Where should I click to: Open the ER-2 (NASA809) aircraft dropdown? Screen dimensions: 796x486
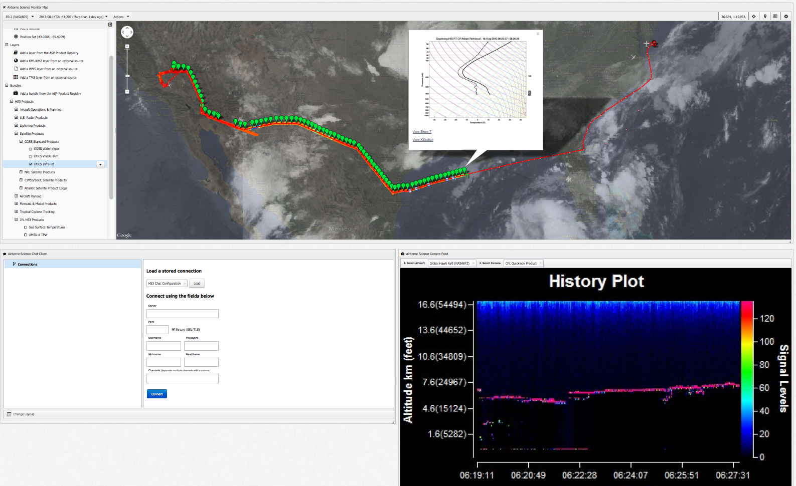tap(20, 17)
